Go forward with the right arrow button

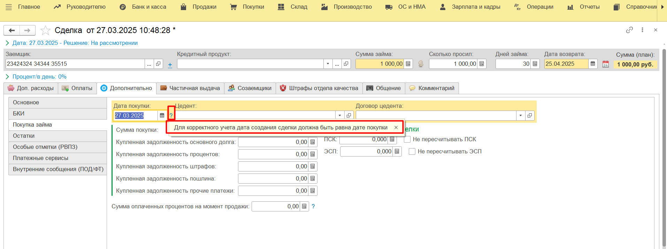[x=27, y=30]
